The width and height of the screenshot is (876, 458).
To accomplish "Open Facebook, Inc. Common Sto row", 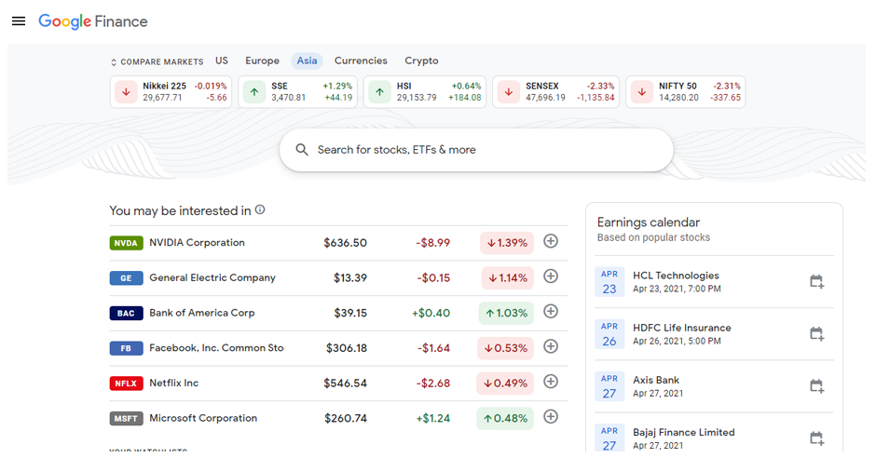I will coord(338,348).
